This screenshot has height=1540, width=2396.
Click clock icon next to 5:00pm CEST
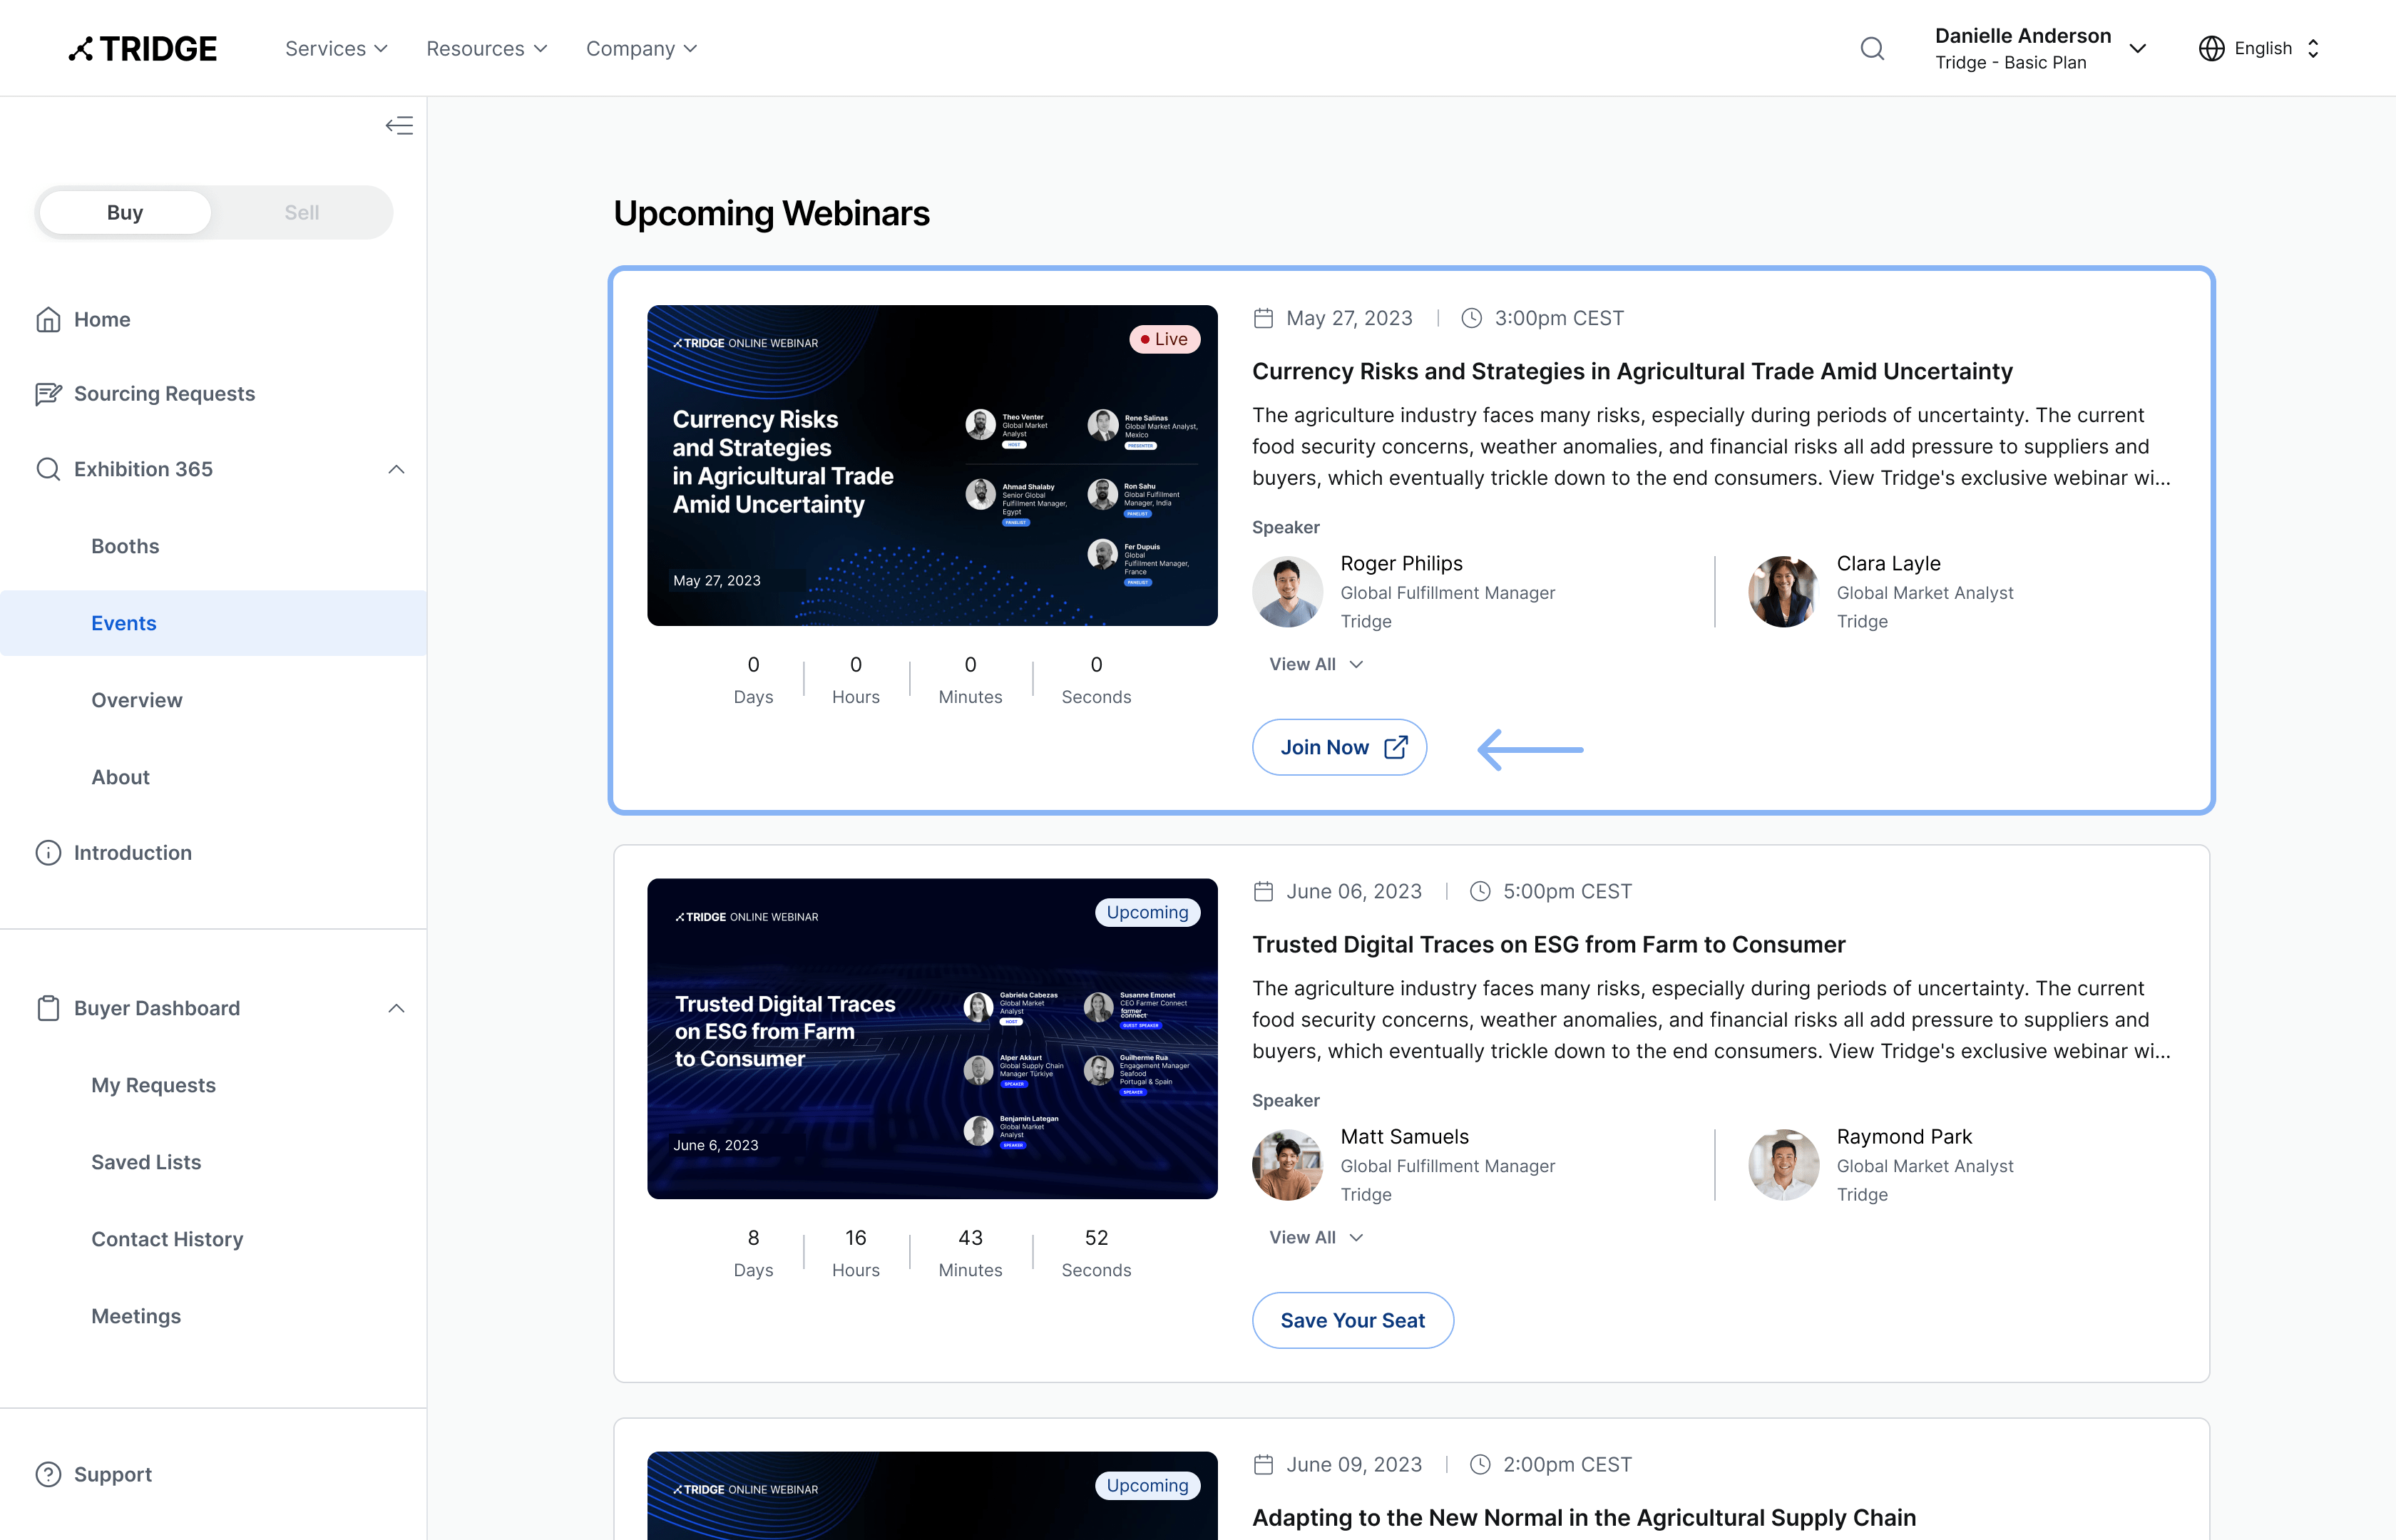pos(1480,891)
